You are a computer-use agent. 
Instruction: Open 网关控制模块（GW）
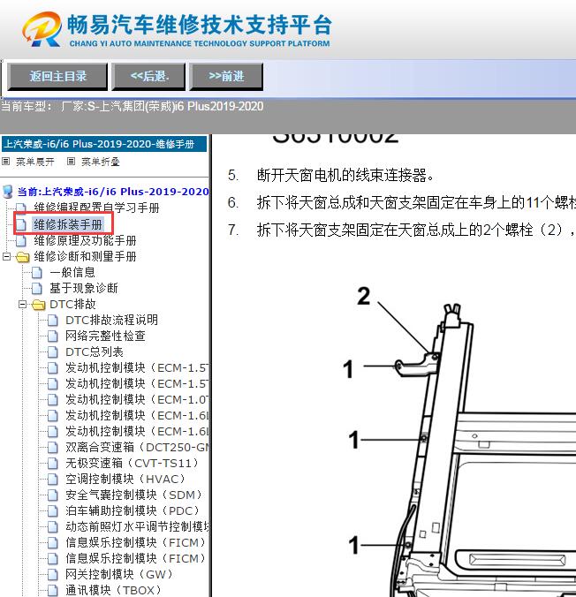pos(119,574)
